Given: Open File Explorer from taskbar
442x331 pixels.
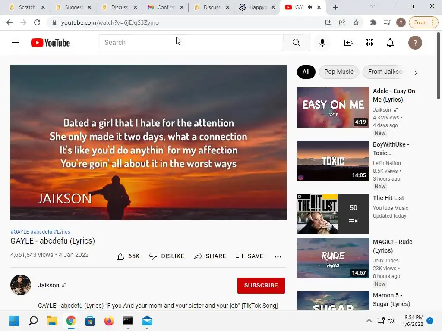Looking at the screenshot, I should (52, 321).
